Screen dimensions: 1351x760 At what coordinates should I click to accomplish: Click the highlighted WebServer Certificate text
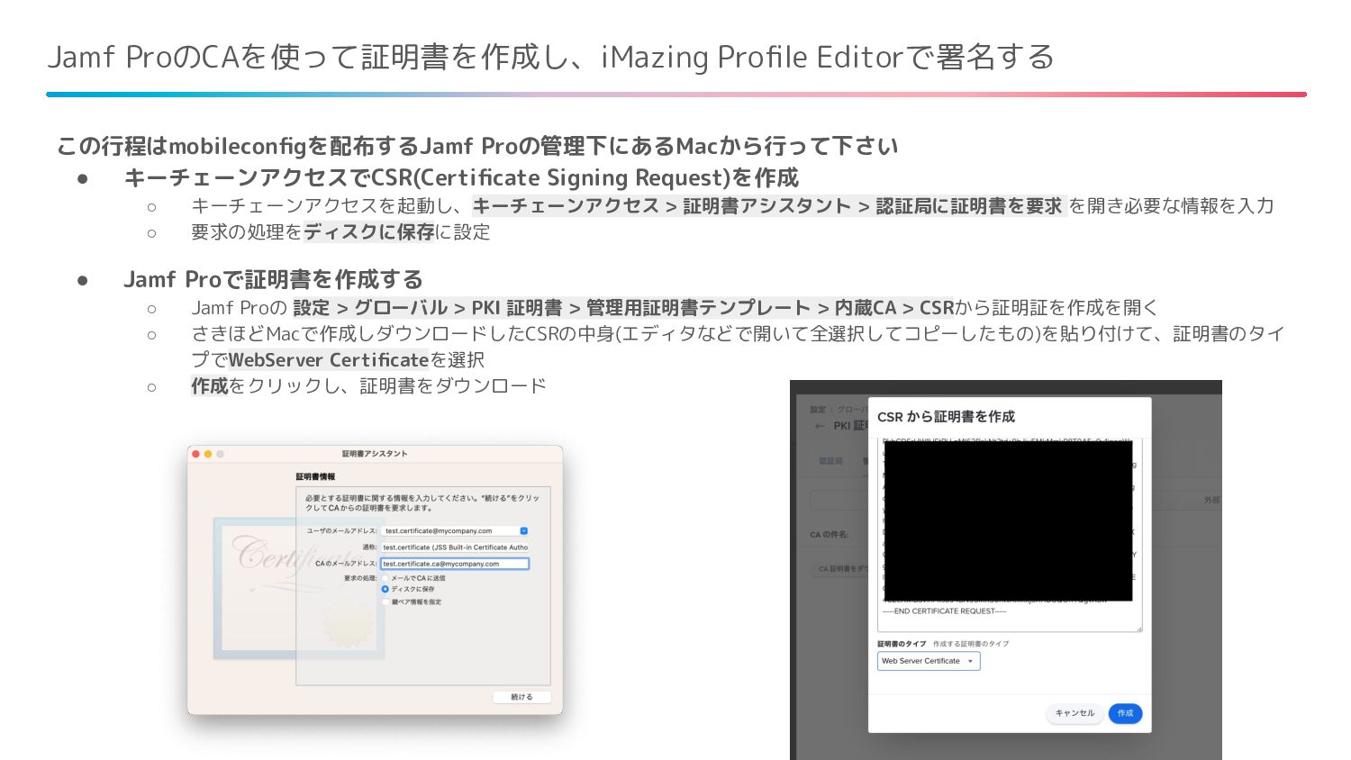[x=329, y=360]
